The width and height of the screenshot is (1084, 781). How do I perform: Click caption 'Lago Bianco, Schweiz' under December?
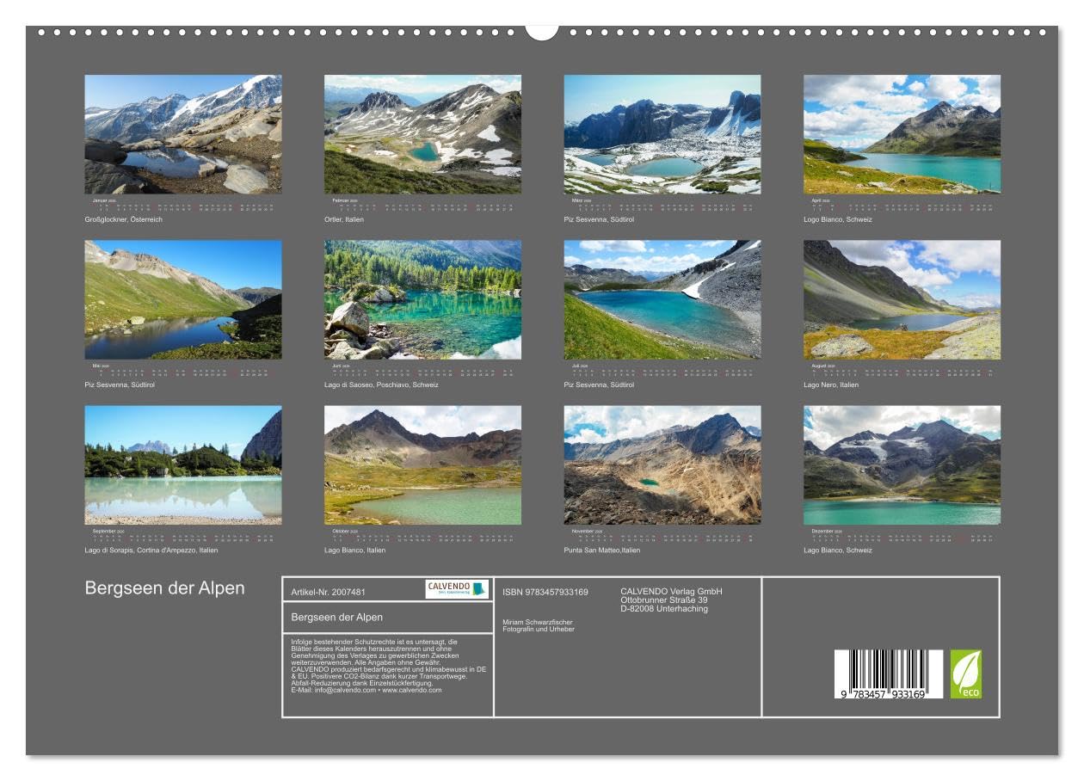click(x=838, y=550)
